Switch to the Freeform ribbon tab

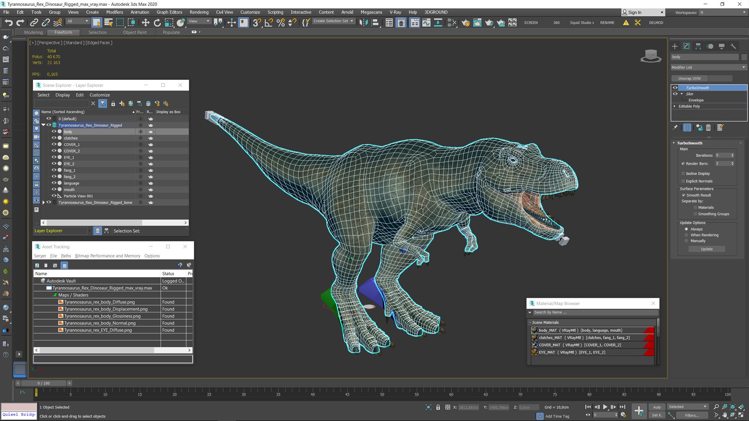coord(63,32)
